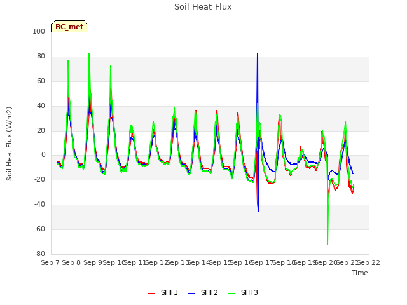Toggle SHF3 series in legend

[x=243, y=292]
